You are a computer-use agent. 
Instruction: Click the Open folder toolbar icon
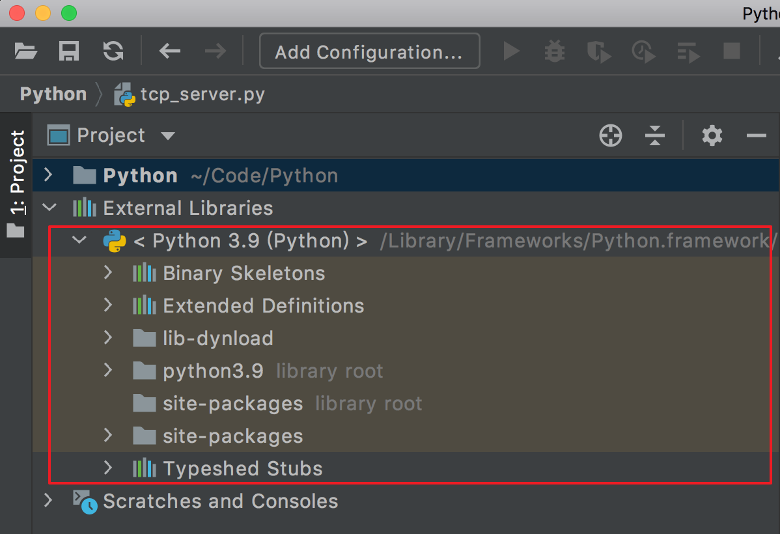pos(25,51)
